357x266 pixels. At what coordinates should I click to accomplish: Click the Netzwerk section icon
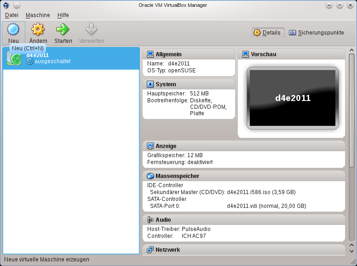pos(150,250)
